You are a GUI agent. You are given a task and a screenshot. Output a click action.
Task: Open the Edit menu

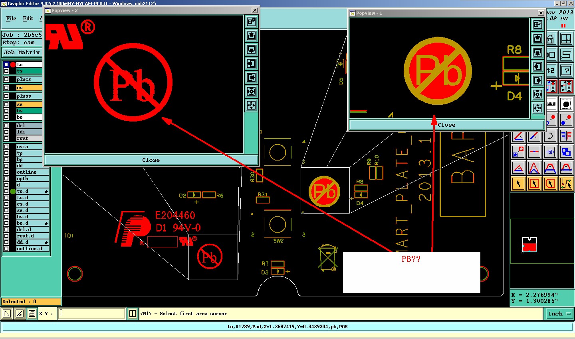[28, 18]
